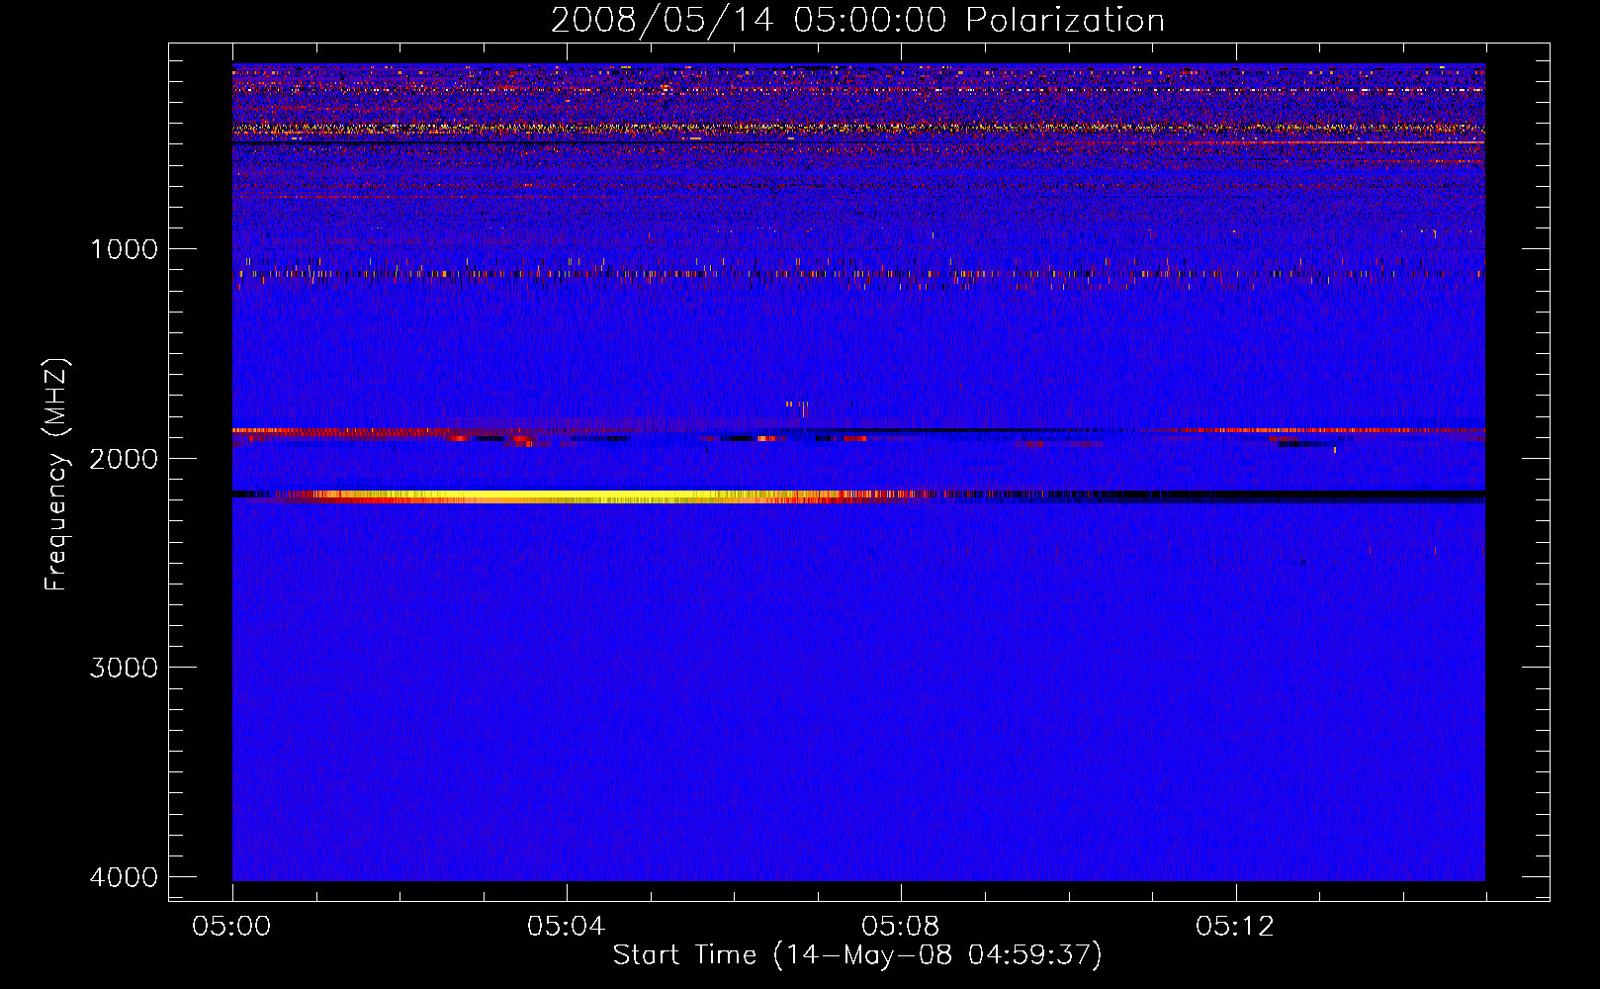Screen dimensions: 1600x989
Task: Click the 05:04 time tick label
Action: 566,927
